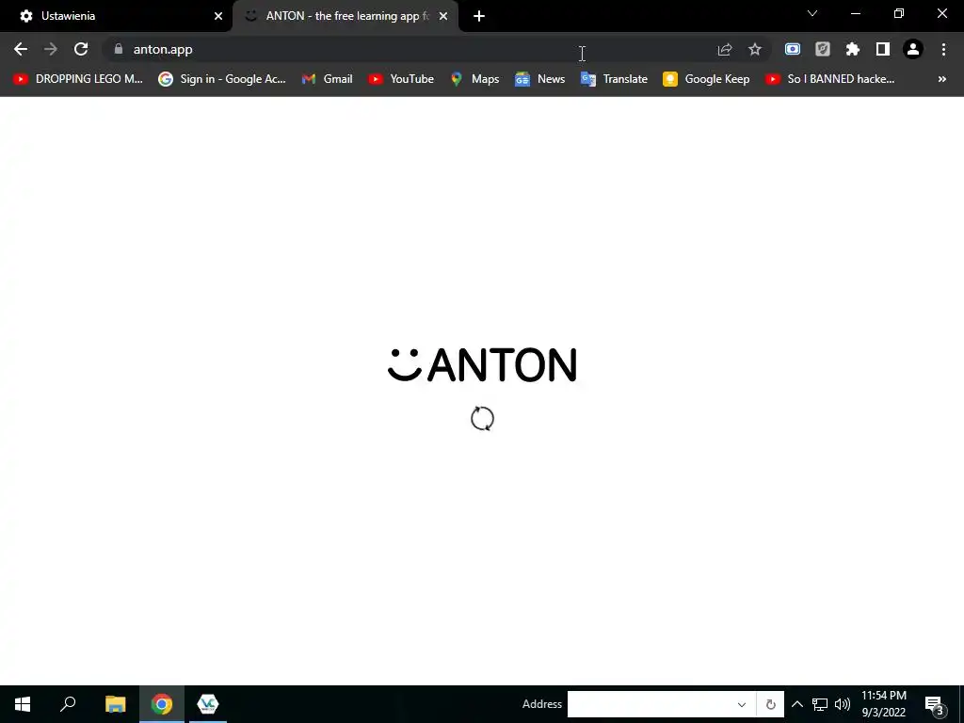Open the Translate bookmark

click(x=614, y=79)
